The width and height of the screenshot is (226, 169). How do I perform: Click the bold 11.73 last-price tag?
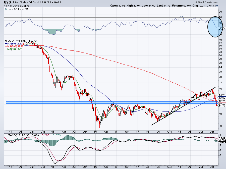tap(222, 106)
